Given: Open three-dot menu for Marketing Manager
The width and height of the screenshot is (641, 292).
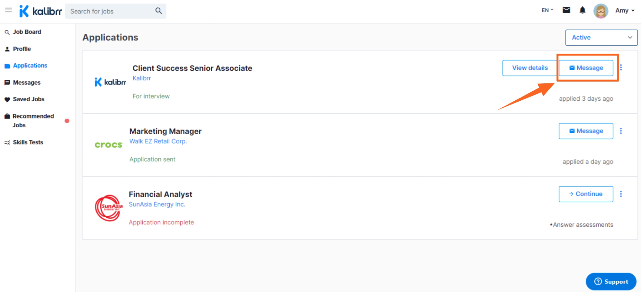Looking at the screenshot, I should [x=621, y=131].
